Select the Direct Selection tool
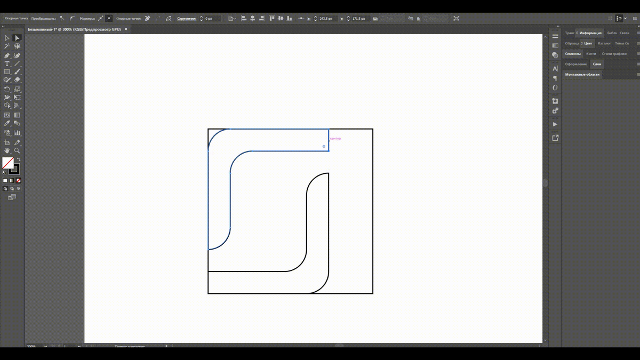The width and height of the screenshot is (640, 360). coord(17,38)
